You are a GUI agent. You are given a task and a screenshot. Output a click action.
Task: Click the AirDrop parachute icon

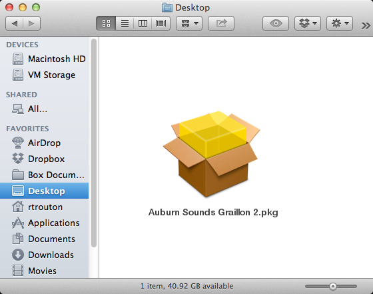click(x=18, y=143)
